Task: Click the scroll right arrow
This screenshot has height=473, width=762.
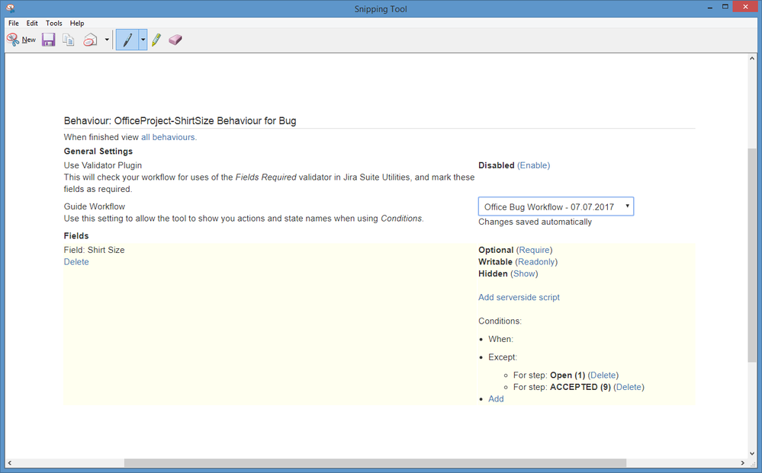Action: pyautogui.click(x=743, y=463)
